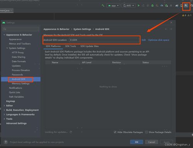Viewport: 193px width, 148px height.
Task: Open Quick Lists settings page
Action: (x=15, y=92)
